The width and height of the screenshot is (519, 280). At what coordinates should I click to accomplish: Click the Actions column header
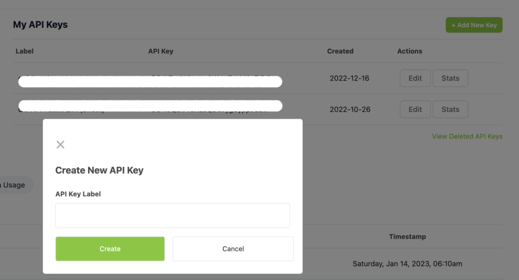(x=410, y=51)
